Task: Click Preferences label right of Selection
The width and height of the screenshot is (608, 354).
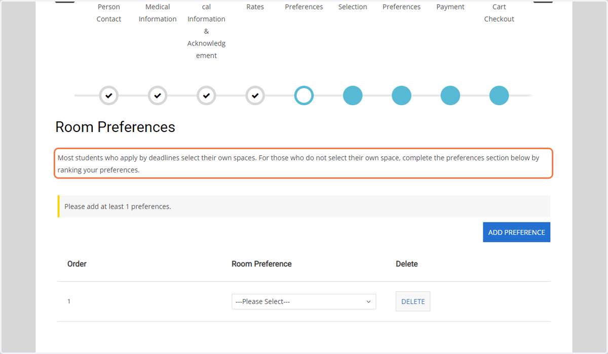Action: pos(401,7)
